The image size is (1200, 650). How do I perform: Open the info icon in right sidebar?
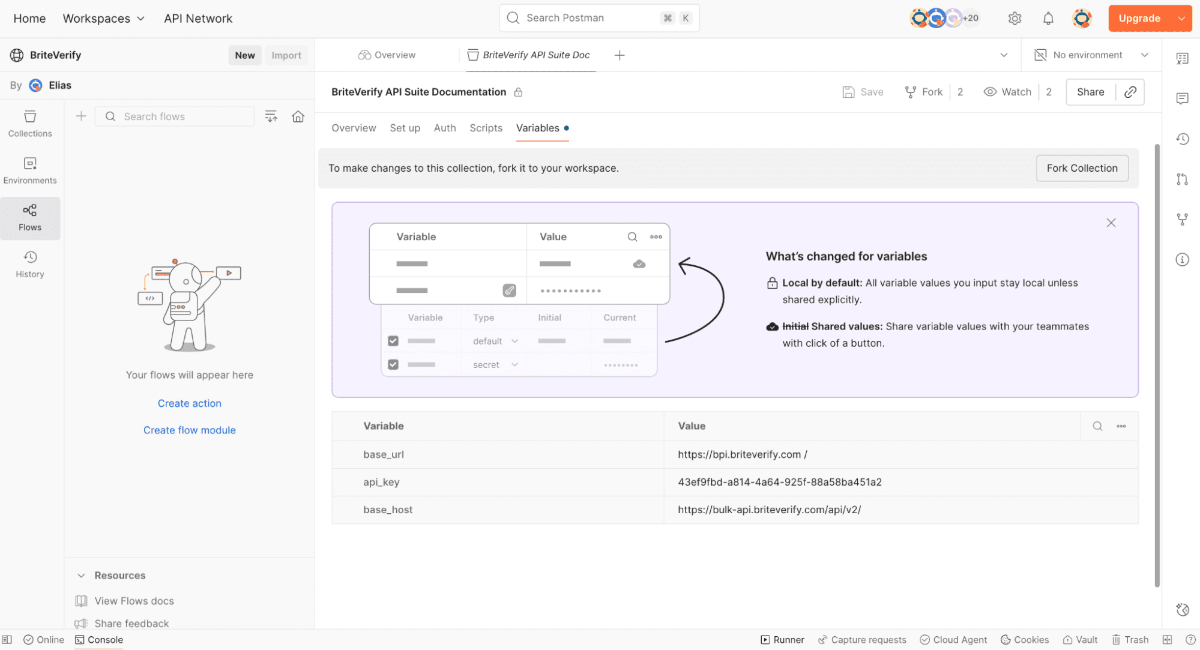[1182, 259]
